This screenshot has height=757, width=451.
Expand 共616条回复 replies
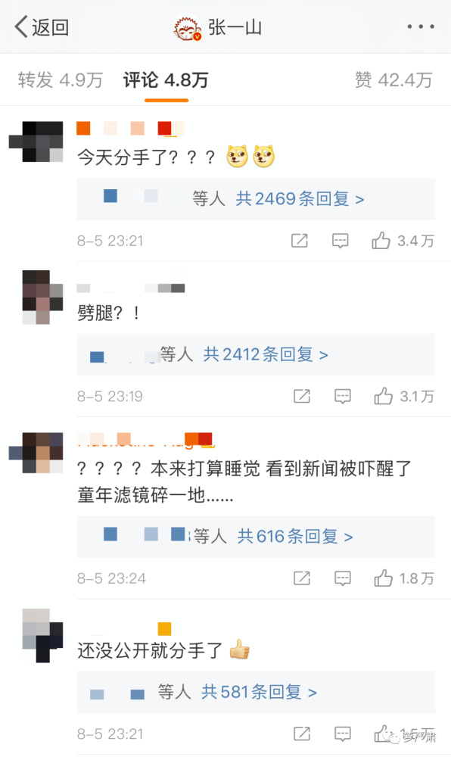coord(294,537)
